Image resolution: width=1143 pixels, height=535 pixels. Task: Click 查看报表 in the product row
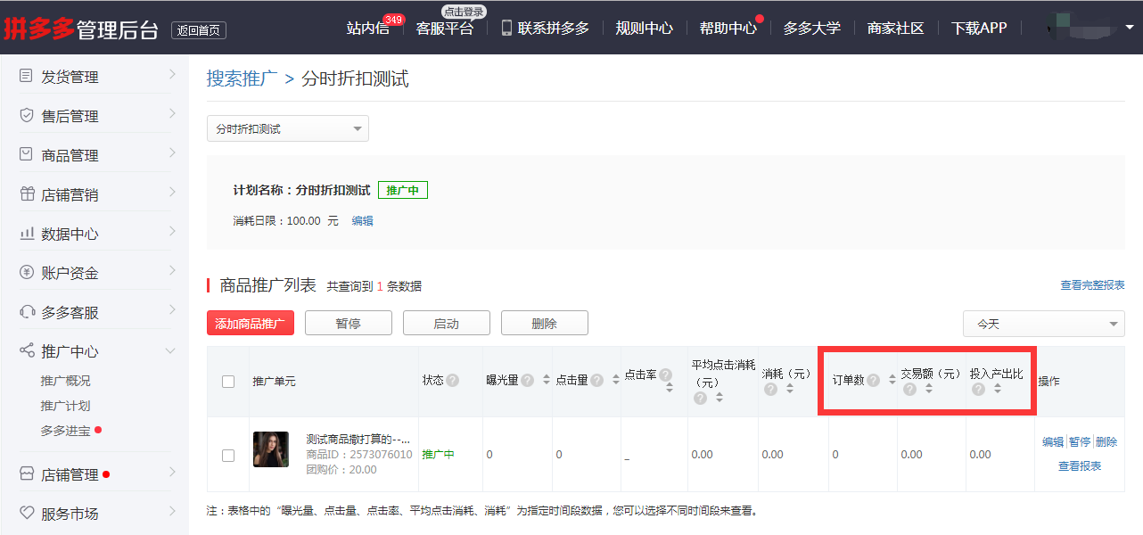[1080, 466]
